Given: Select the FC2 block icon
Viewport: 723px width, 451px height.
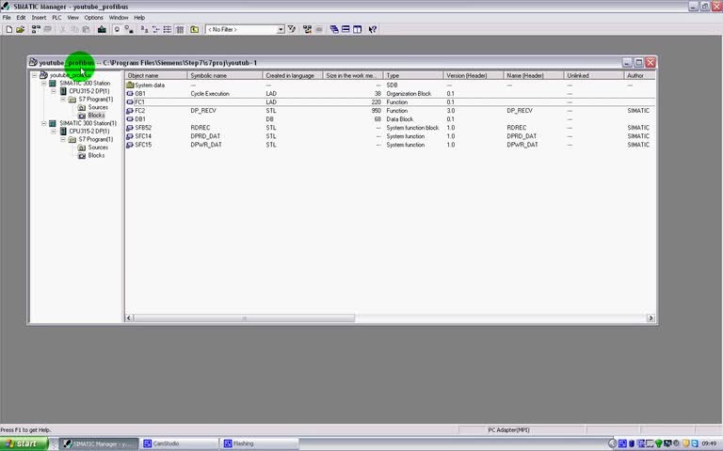Looking at the screenshot, I should point(130,111).
